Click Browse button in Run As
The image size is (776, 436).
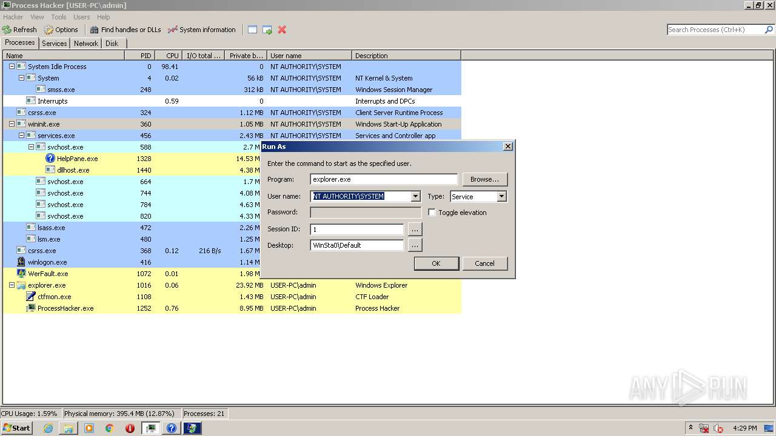pos(485,179)
